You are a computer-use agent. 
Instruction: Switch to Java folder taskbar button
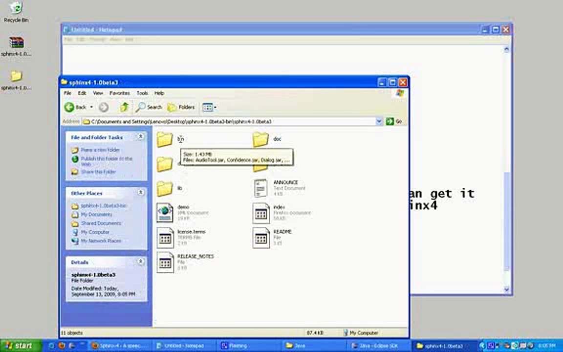coord(315,346)
